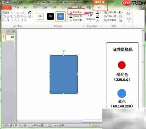The height and width of the screenshot is (129, 146).
Task: Expand the shapes gallery More button
Action: pos(26,20)
